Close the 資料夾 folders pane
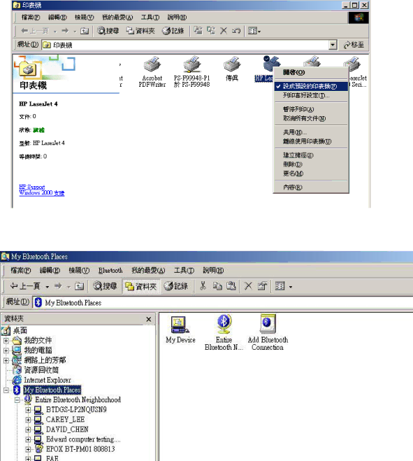 [x=149, y=319]
